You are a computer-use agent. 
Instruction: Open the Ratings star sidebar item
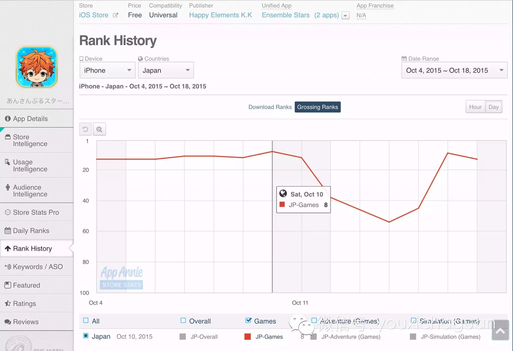coord(24,304)
